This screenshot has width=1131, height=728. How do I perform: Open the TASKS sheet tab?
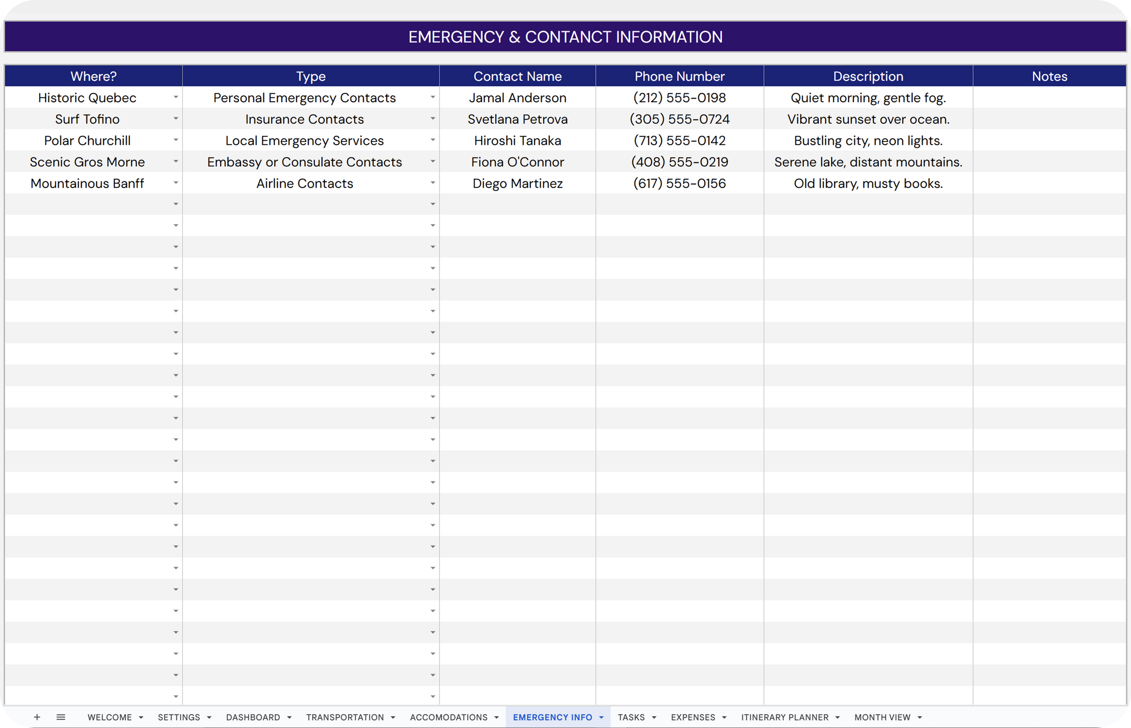pyautogui.click(x=631, y=717)
